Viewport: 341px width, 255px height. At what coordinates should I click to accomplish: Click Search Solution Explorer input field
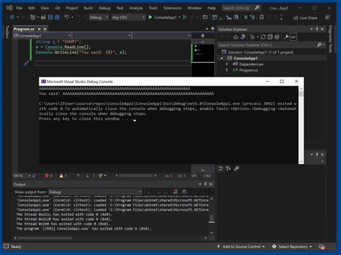[267, 45]
